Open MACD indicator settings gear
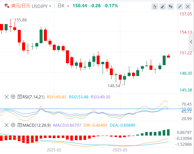 (13, 125)
